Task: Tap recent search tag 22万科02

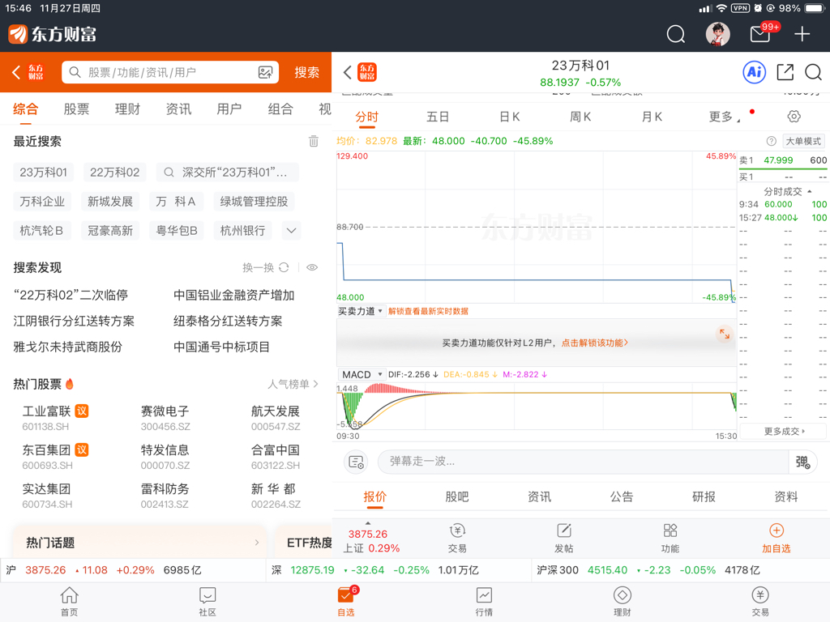Action: [x=115, y=173]
